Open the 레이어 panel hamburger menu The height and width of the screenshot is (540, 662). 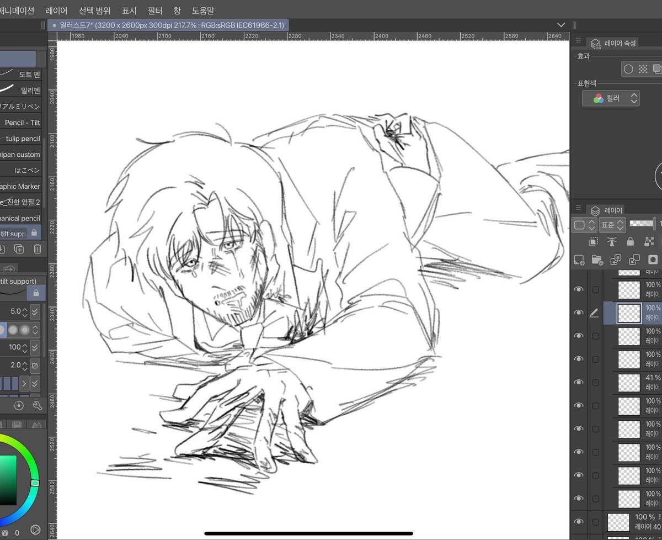(x=578, y=208)
